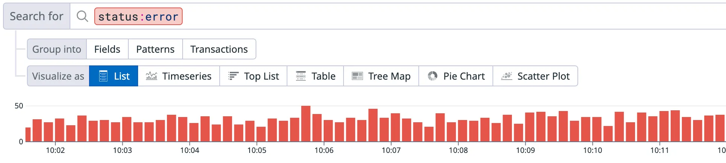Viewport: 726px width, 163px height.
Task: Group logs into Transactions
Action: tap(219, 49)
